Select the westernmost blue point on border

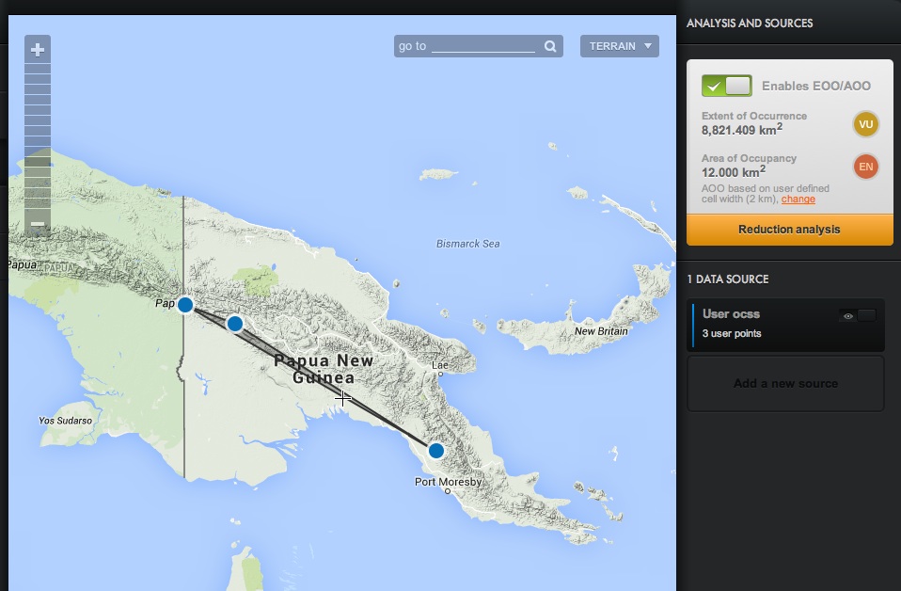click(x=185, y=304)
